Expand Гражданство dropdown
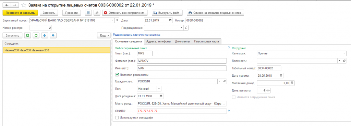The image size is (351, 126). [x=220, y=81]
